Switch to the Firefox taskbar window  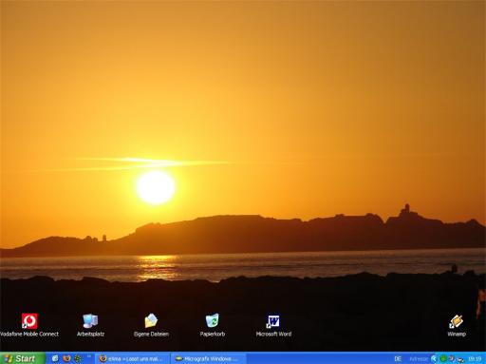click(132, 358)
